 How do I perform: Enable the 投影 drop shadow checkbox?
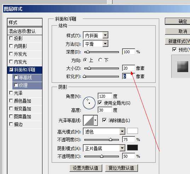11,38
